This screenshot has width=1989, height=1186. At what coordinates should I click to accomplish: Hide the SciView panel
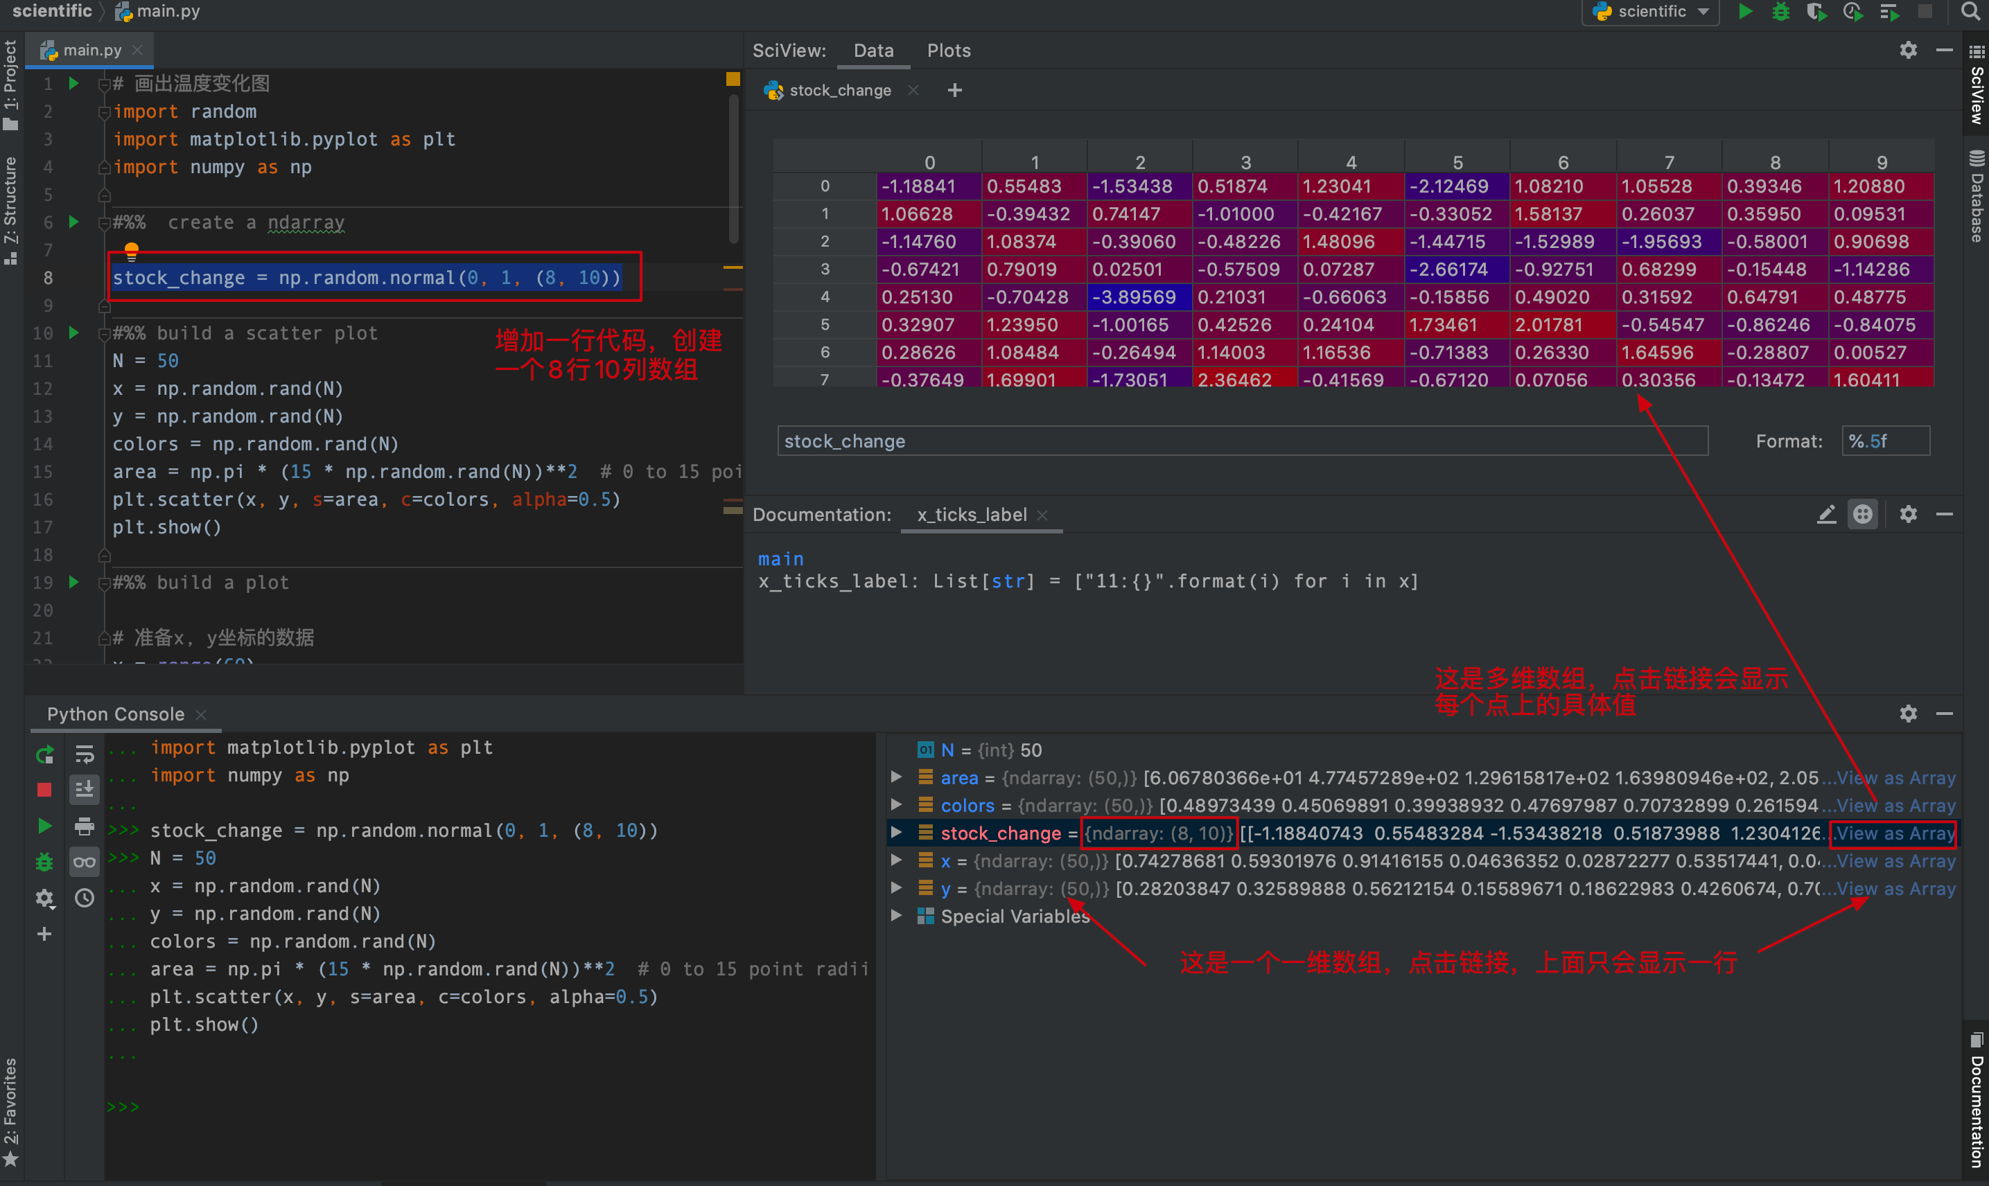pyautogui.click(x=1944, y=51)
